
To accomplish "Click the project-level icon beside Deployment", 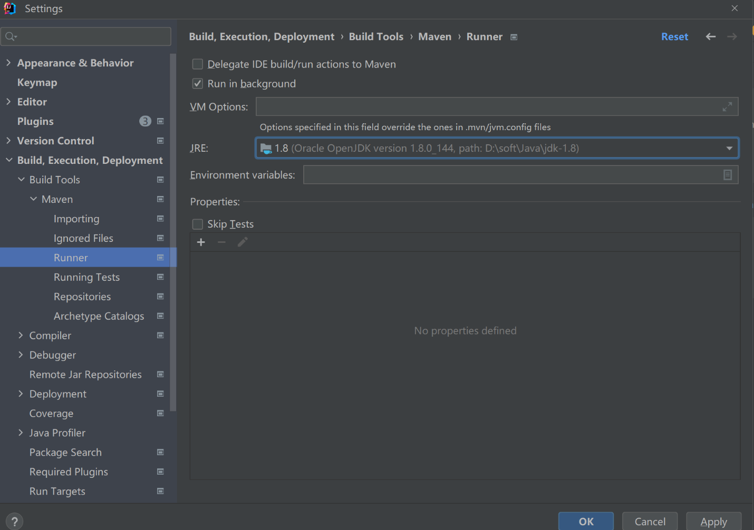I will 160,394.
